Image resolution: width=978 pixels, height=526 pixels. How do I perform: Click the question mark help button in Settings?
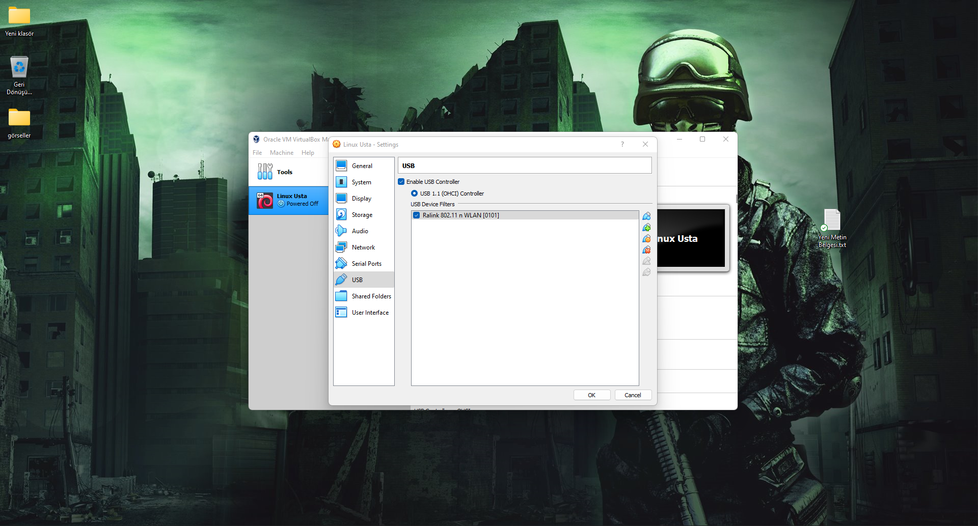622,145
